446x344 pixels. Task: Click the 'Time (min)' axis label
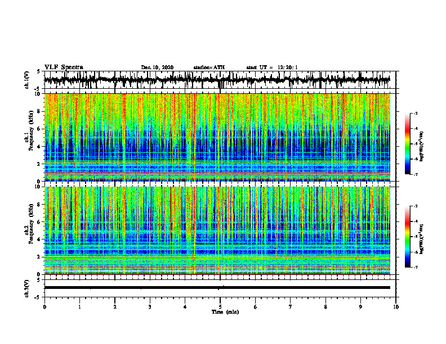click(x=225, y=312)
